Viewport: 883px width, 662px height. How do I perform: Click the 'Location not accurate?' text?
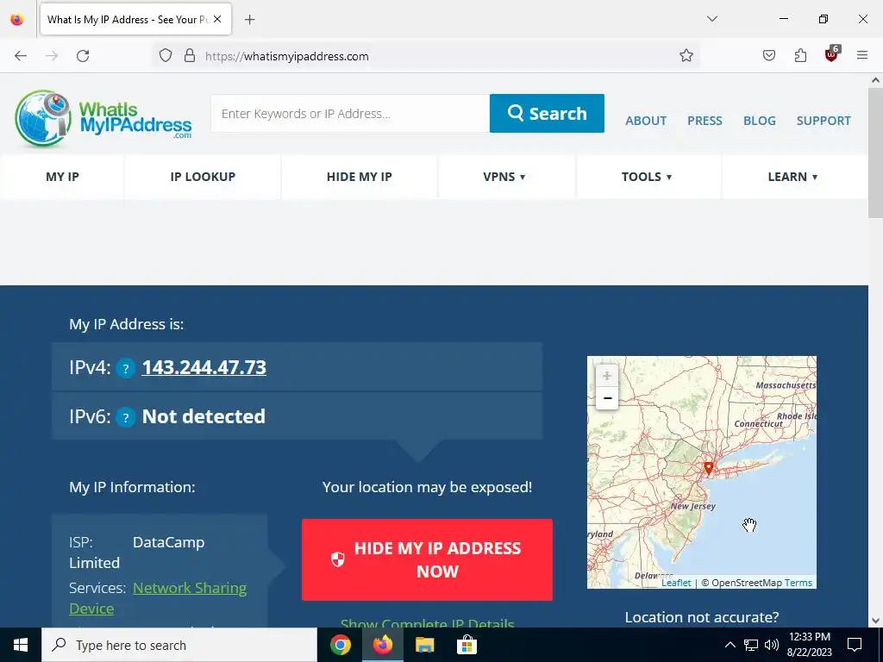pyautogui.click(x=702, y=617)
